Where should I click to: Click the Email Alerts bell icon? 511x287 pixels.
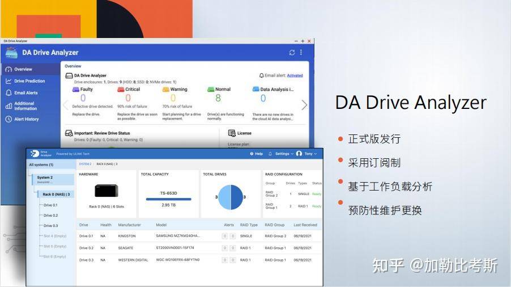(8, 93)
